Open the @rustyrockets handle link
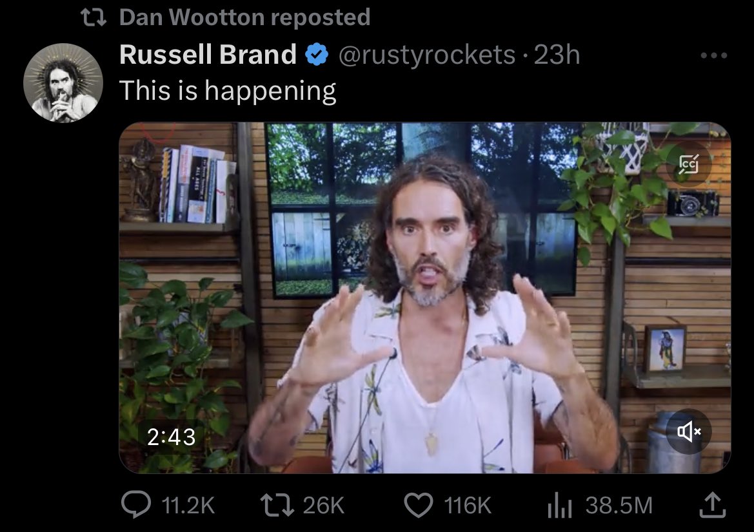 point(427,55)
